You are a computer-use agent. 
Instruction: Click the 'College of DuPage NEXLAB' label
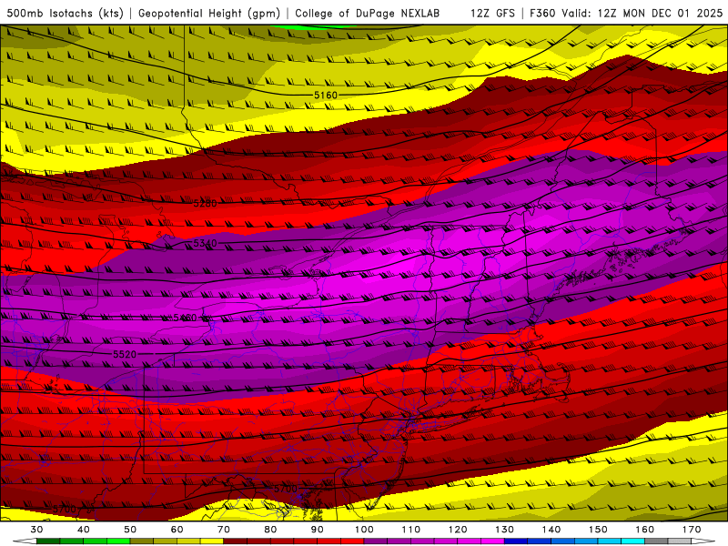[368, 13]
